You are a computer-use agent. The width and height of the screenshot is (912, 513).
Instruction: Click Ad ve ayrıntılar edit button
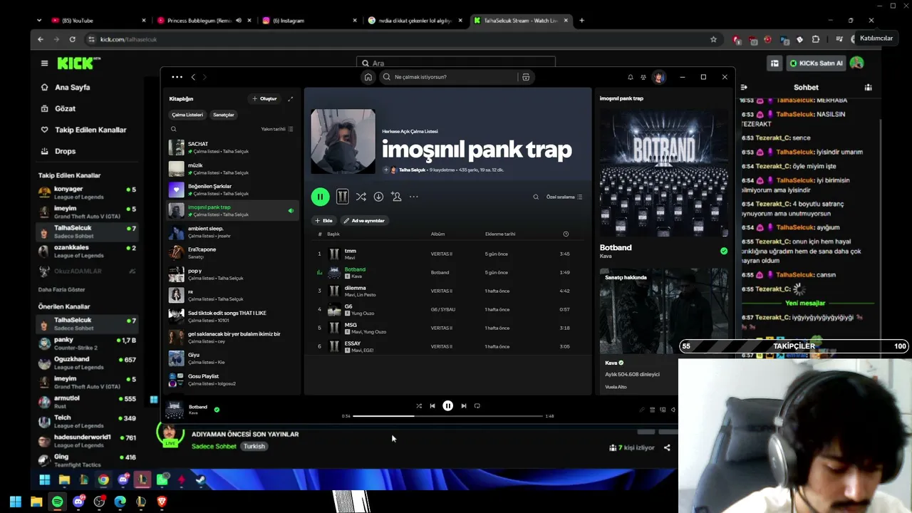[x=364, y=221]
